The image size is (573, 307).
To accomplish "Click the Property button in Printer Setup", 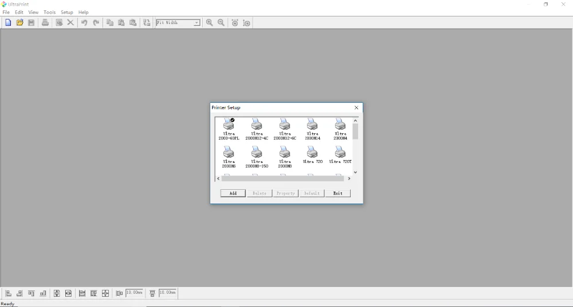I will coord(285,193).
